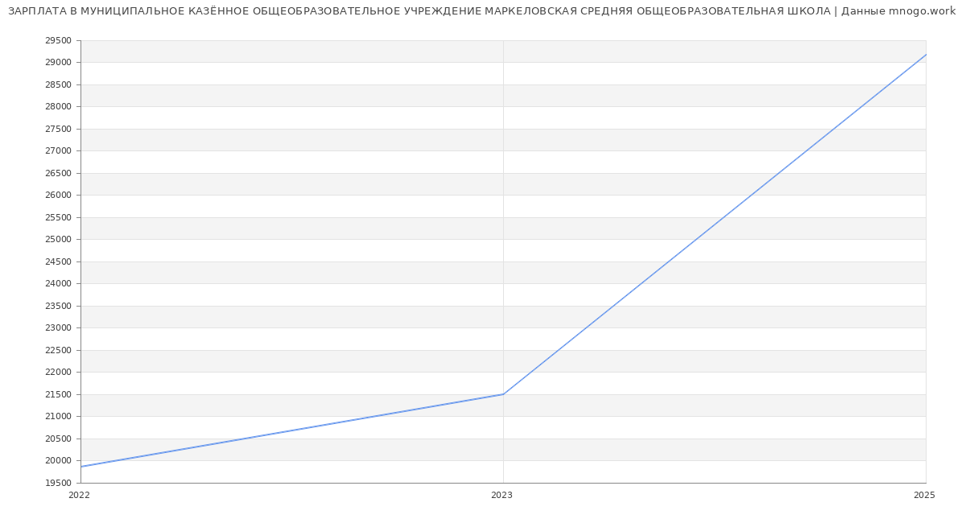Click the 22000 y-axis label
Screen dimensions: 966x523
[59, 373]
